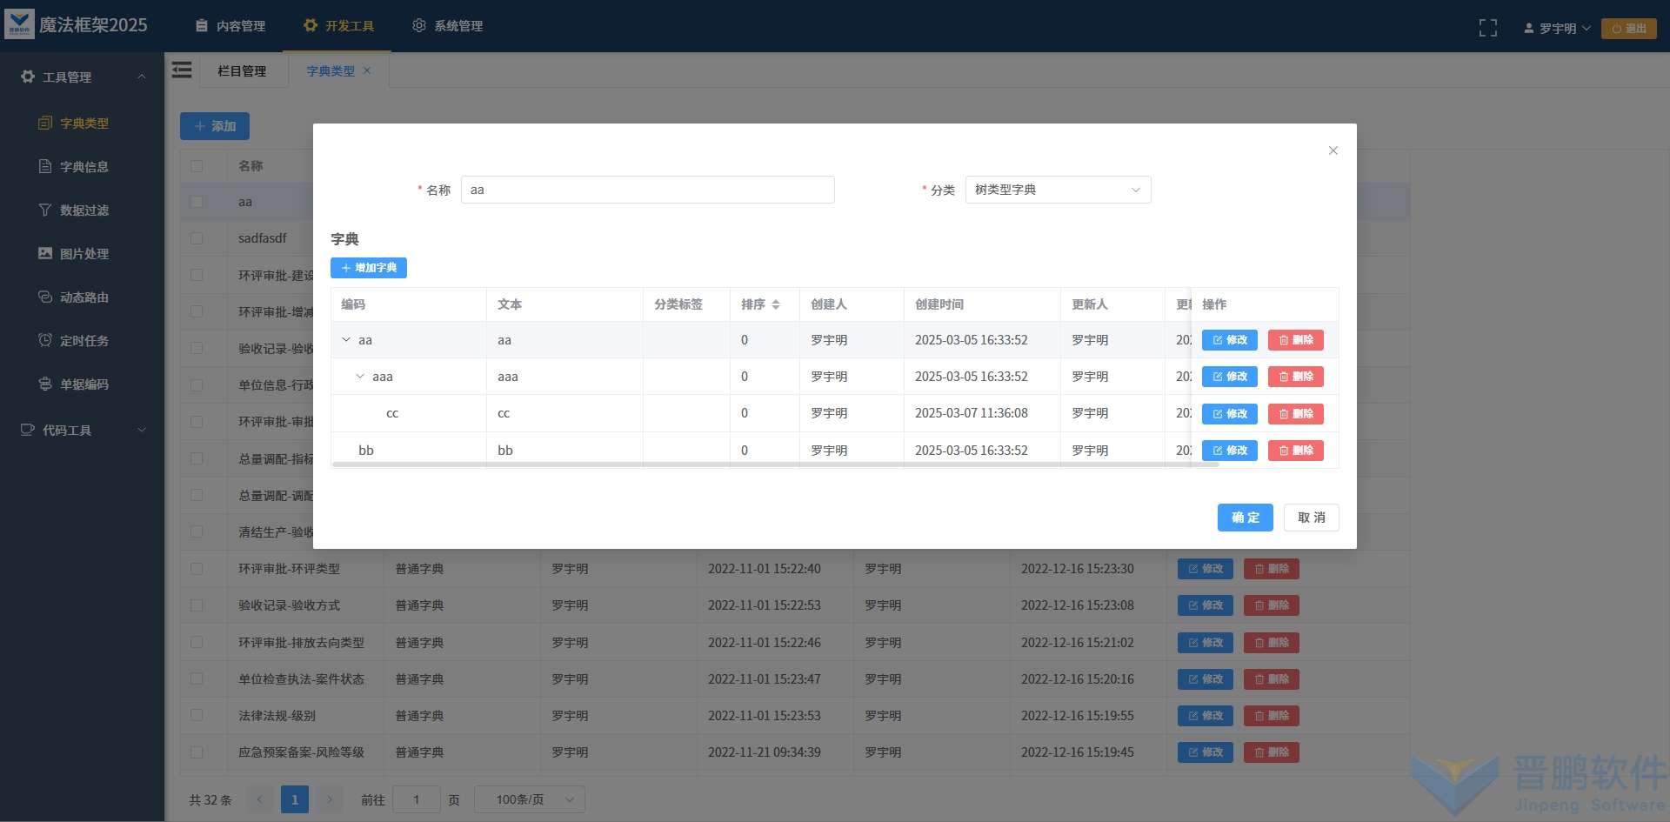The height and width of the screenshot is (822, 1670).
Task: Open 图片处理 in the sidebar
Action: 82,254
